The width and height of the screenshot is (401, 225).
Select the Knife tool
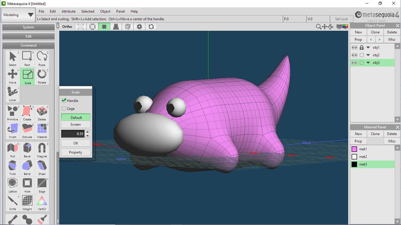pyautogui.click(x=12, y=203)
